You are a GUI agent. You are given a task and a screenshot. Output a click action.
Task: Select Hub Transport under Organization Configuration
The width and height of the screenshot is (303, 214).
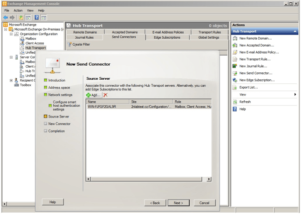pos(35,48)
